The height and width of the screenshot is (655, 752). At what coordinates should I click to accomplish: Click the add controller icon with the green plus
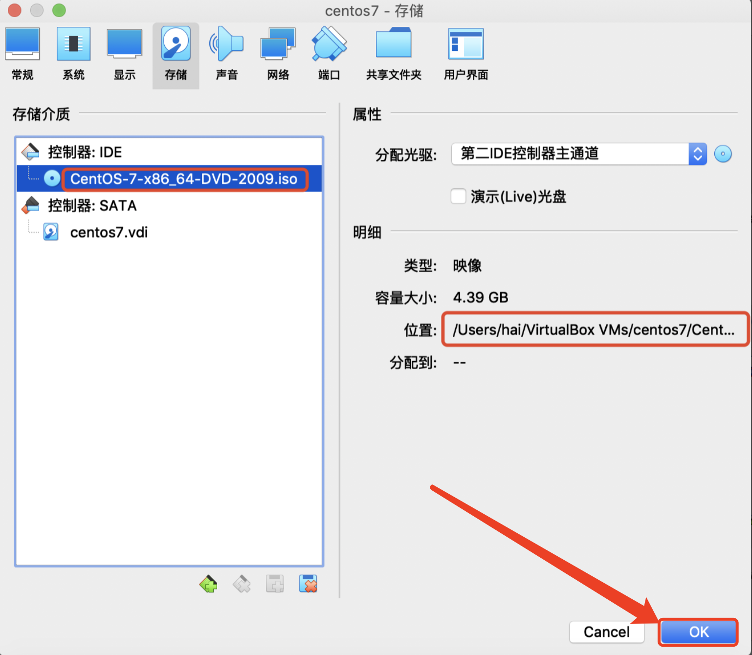coord(209,584)
